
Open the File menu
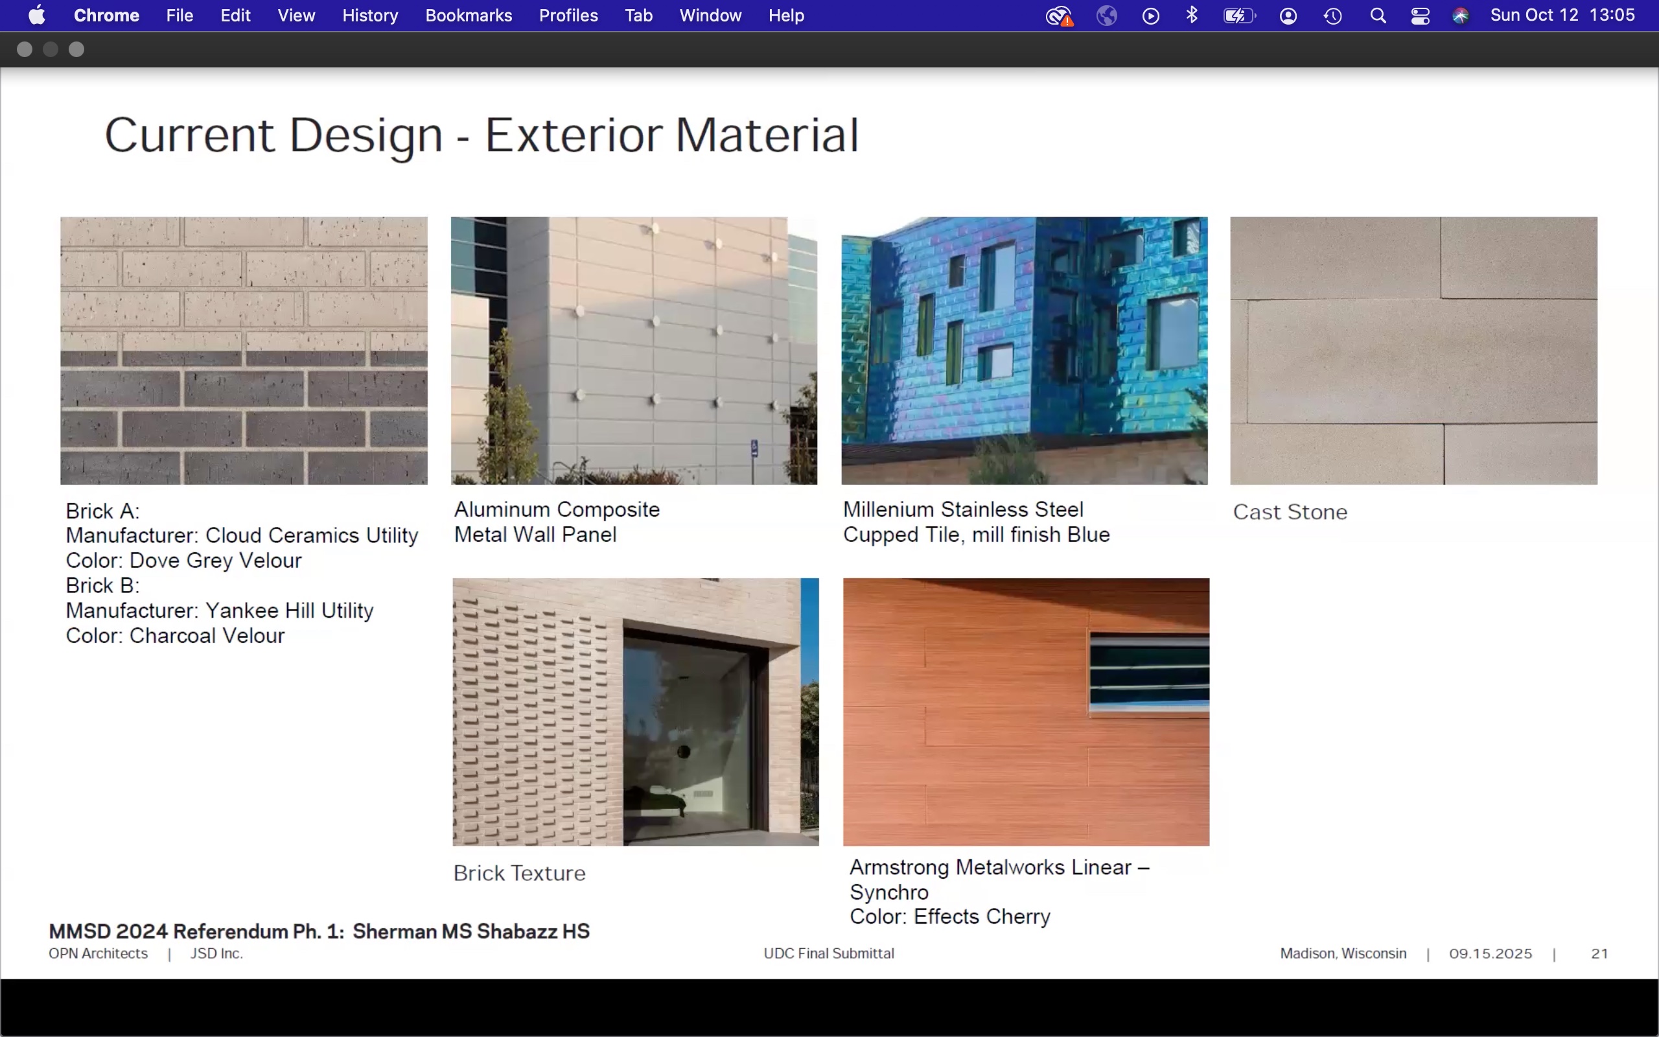click(x=180, y=15)
